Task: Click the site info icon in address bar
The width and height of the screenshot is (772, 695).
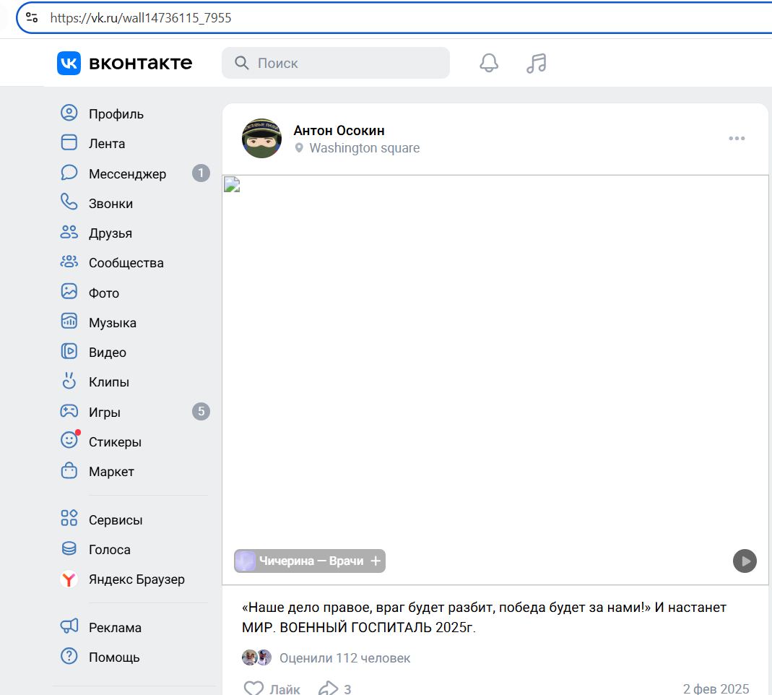Action: tap(32, 18)
